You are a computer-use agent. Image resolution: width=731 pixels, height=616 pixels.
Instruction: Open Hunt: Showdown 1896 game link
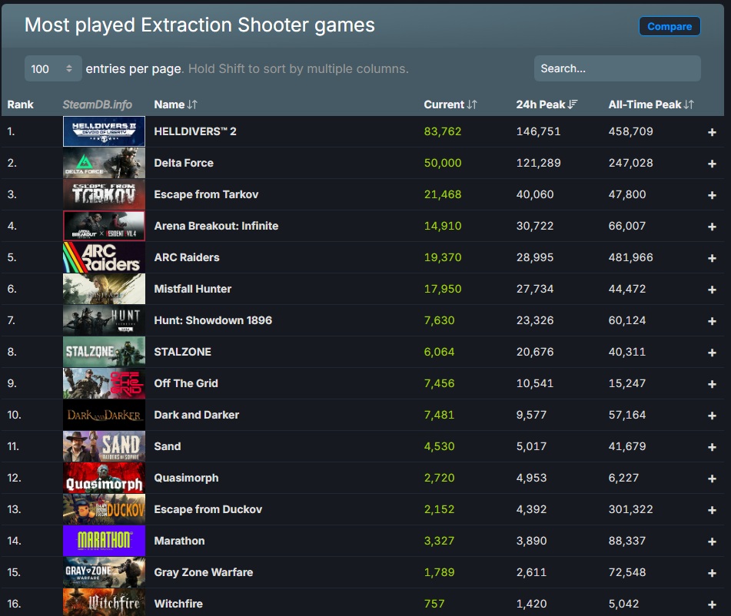(x=213, y=320)
